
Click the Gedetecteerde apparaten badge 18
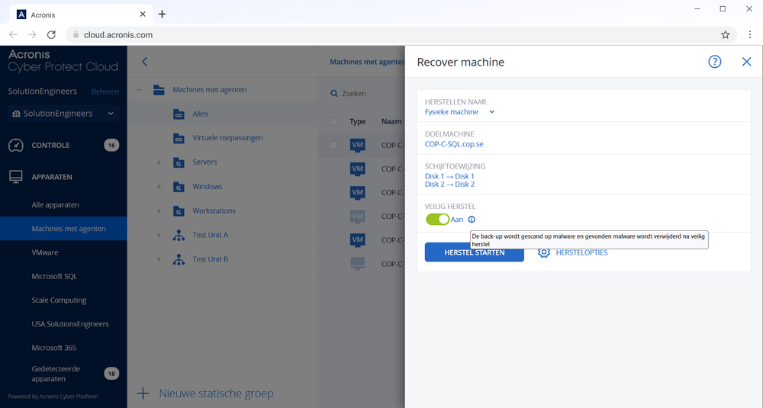coord(111,374)
